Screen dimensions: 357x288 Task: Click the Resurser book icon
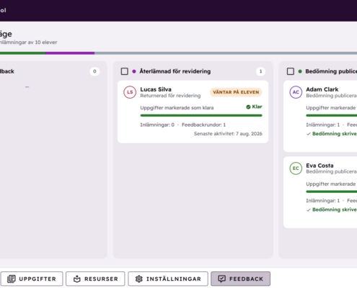77,279
